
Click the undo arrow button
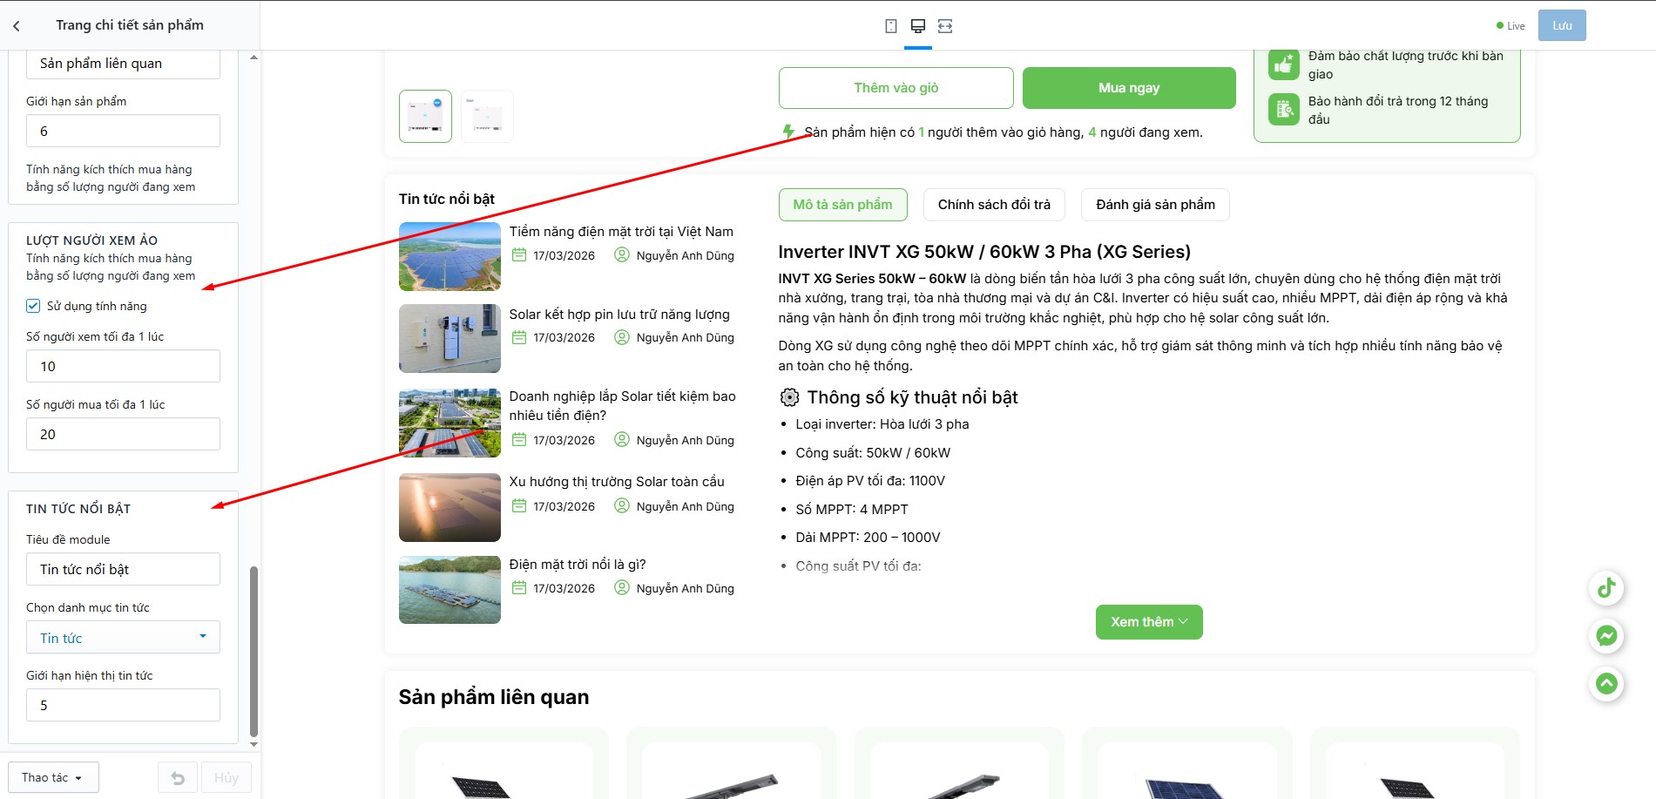tap(178, 777)
